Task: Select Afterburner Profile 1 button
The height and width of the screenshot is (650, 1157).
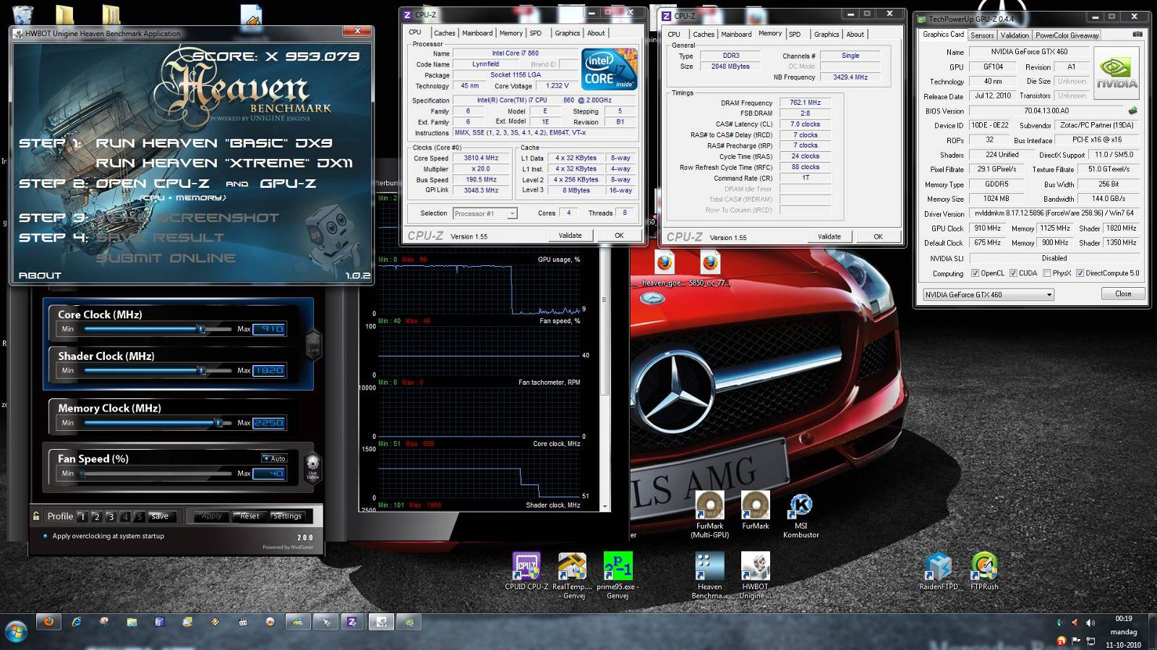Action: 82,516
